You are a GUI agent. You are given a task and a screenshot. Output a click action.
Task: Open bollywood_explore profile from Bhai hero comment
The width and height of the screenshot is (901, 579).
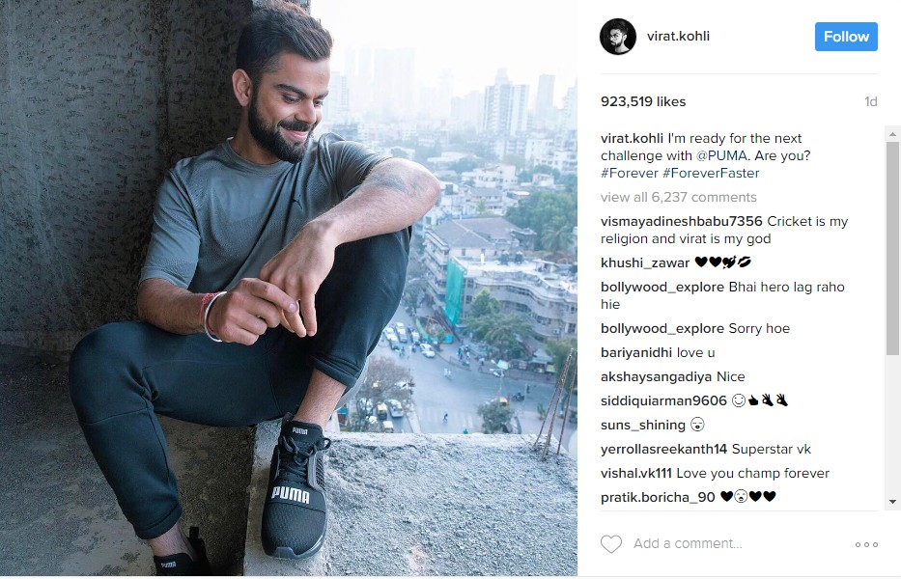(x=662, y=287)
